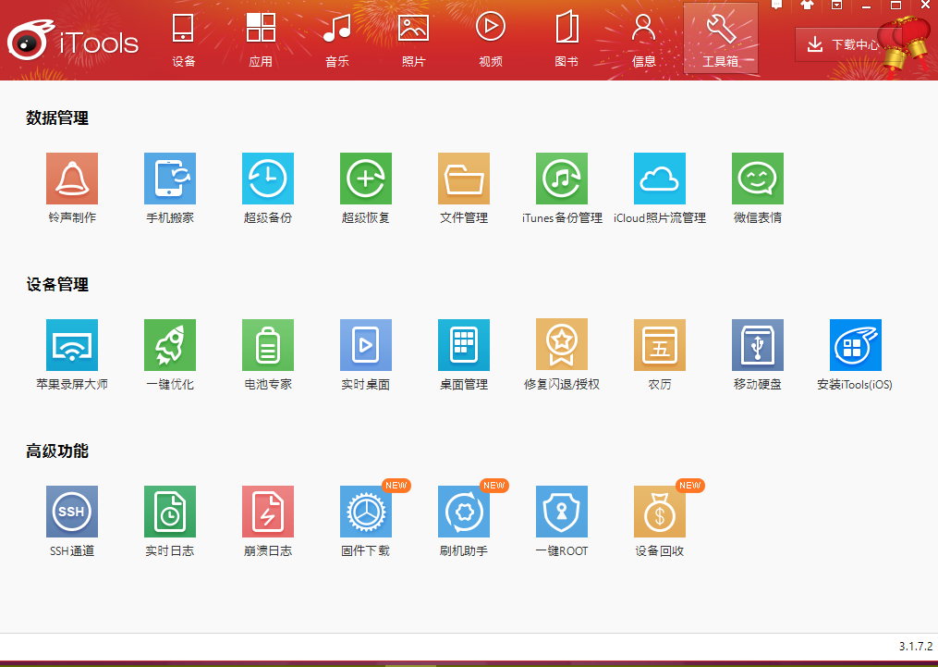Open 桌面管理 desktop management
Screen dimensions: 938x667
[x=464, y=345]
